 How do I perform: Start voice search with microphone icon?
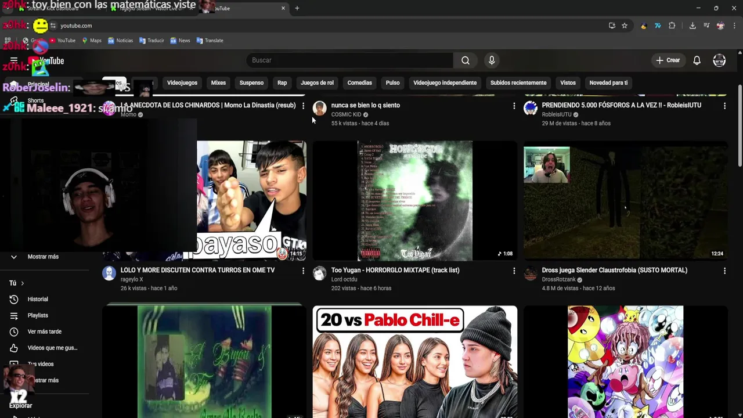click(x=492, y=60)
